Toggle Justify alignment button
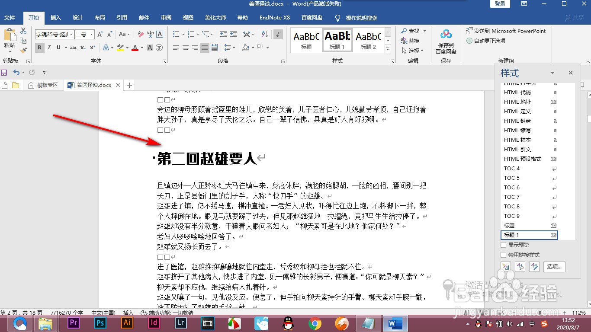The height and width of the screenshot is (332, 591). click(x=205, y=48)
